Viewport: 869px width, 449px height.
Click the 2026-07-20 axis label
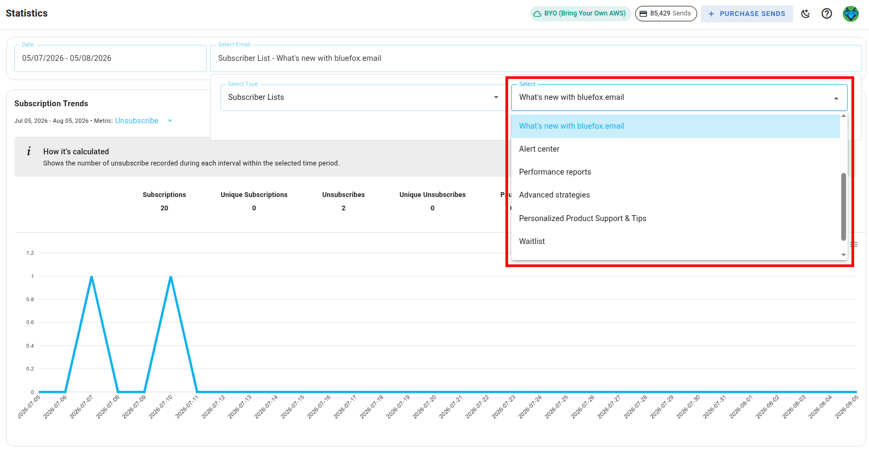pyautogui.click(x=425, y=407)
